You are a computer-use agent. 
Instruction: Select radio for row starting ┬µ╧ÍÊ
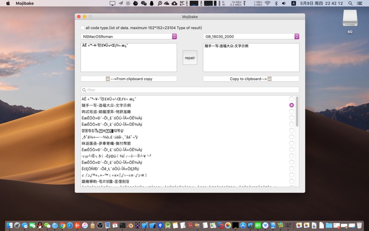[292, 156]
